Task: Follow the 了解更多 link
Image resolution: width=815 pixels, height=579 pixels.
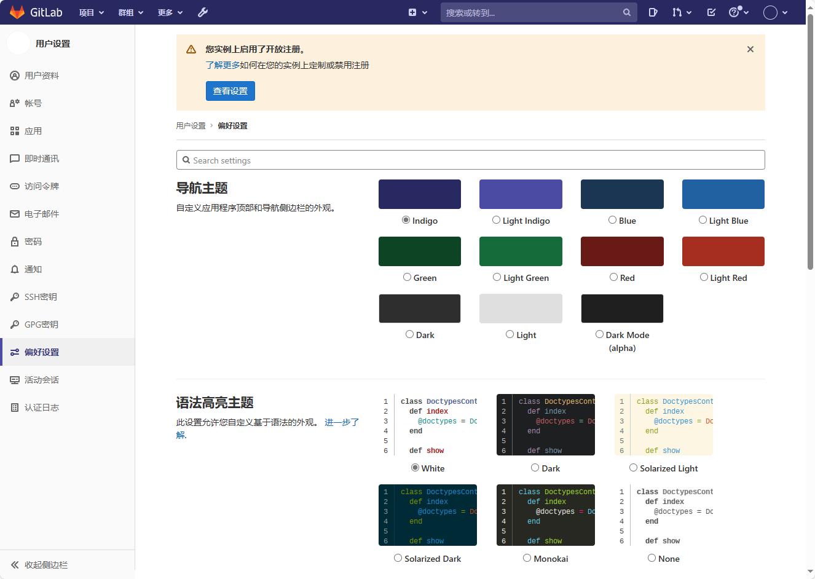Action: tap(222, 65)
